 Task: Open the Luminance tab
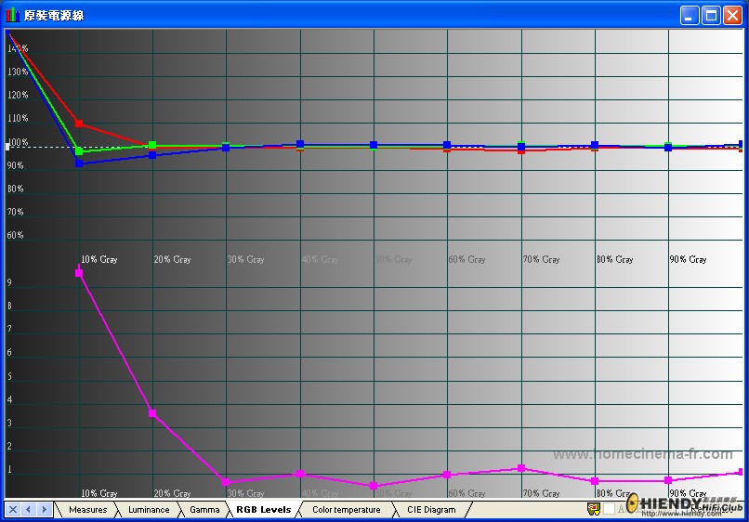(149, 510)
